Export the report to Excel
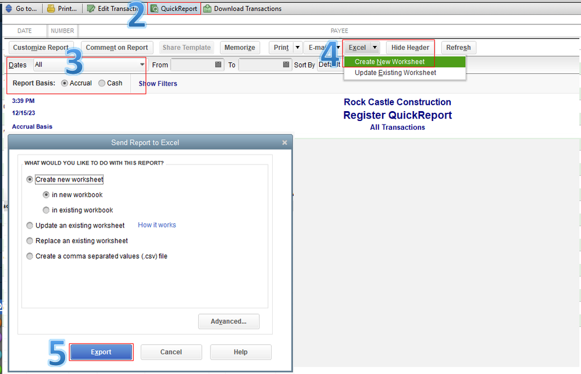 click(x=101, y=351)
